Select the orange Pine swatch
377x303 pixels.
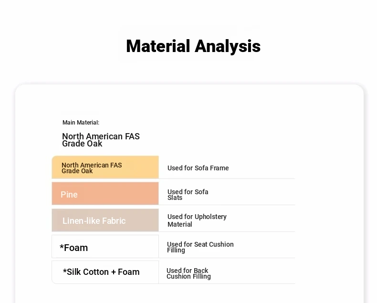pyautogui.click(x=105, y=194)
